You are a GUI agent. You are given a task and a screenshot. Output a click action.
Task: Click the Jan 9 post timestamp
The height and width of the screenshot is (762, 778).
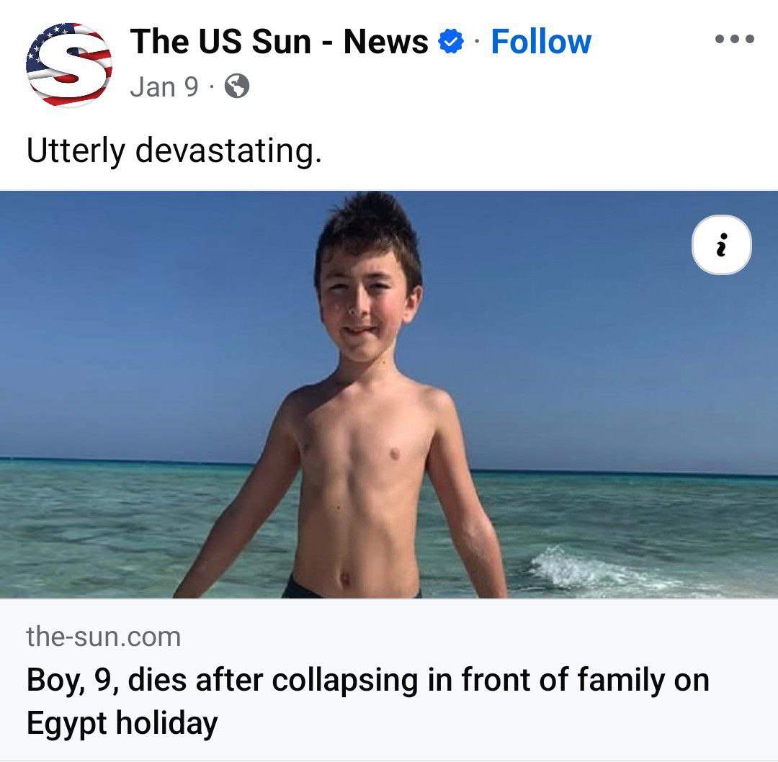(x=164, y=87)
